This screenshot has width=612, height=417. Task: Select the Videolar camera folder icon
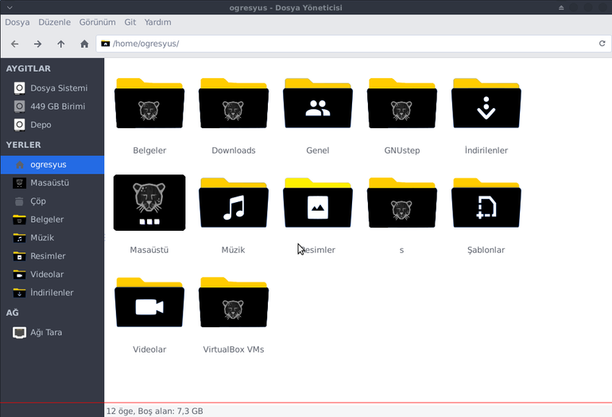pyautogui.click(x=149, y=302)
